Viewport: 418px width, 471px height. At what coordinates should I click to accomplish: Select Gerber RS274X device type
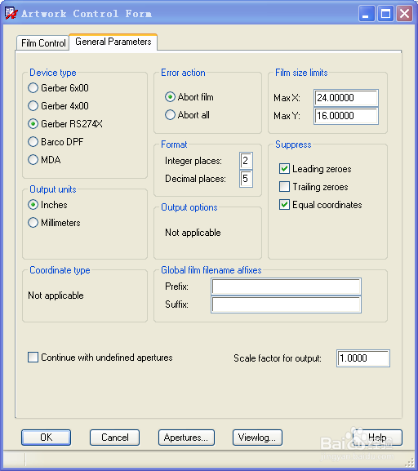click(x=65, y=124)
